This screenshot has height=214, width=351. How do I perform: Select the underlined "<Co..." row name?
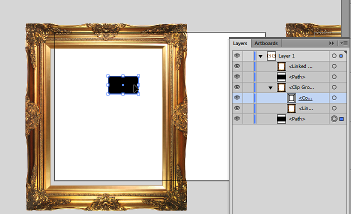coord(305,98)
